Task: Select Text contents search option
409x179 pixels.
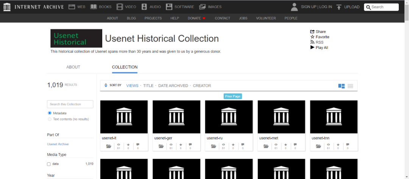Action: [49, 119]
